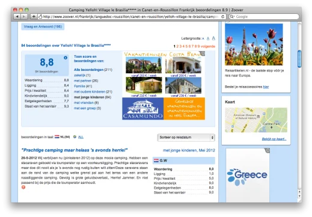
Task: Click bottom-left vacation house photo vanaf 233 €
Action: point(144,85)
